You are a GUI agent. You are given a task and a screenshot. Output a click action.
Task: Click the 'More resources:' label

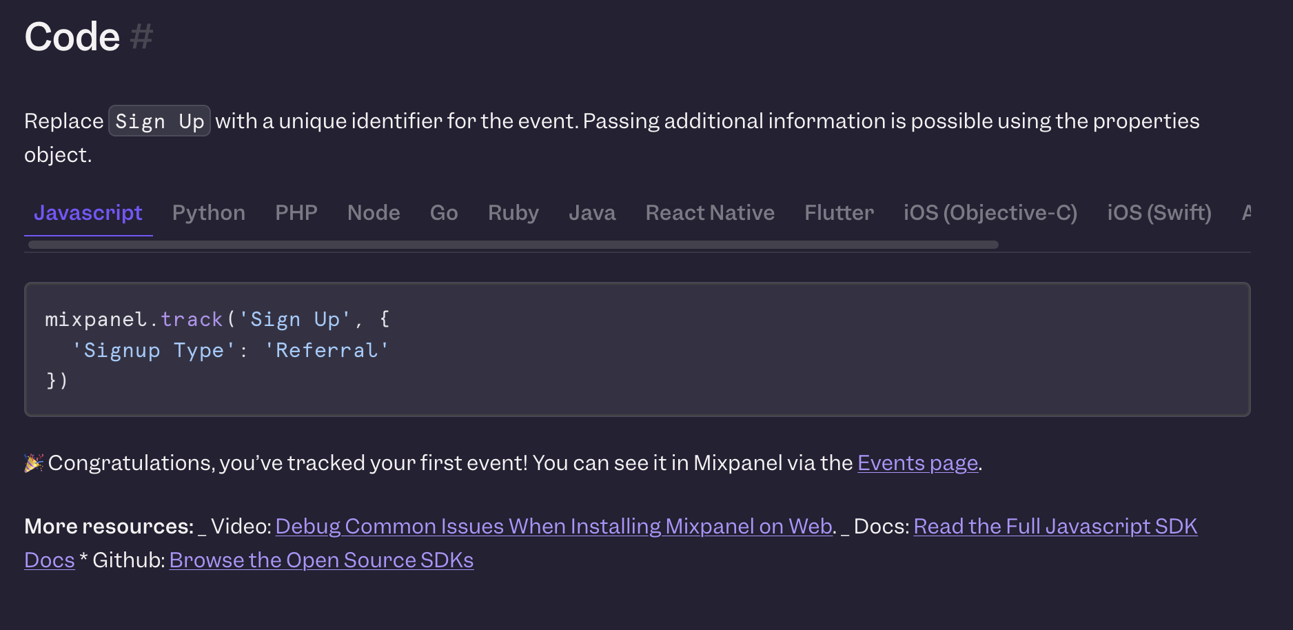tap(109, 527)
